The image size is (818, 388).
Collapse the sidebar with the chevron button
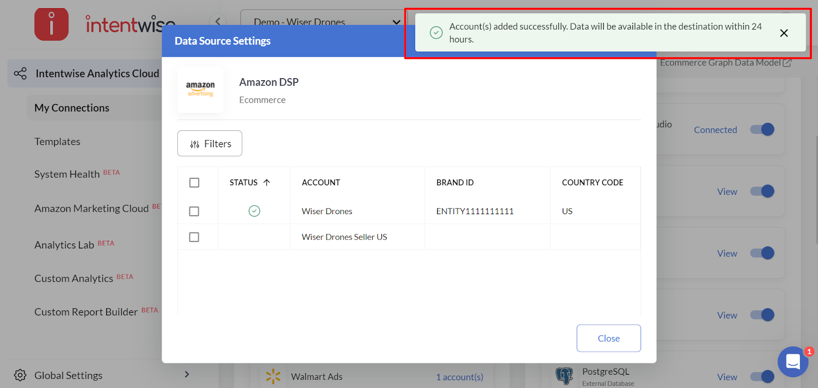[218, 21]
